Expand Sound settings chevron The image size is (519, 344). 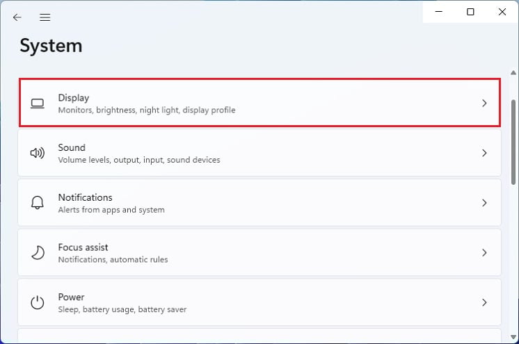coord(484,153)
